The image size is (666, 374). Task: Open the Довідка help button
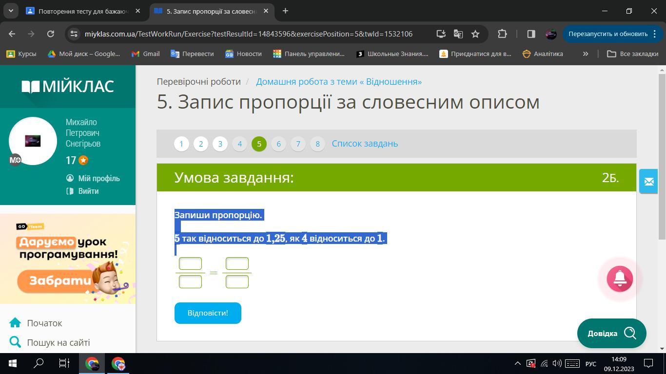coord(611,333)
